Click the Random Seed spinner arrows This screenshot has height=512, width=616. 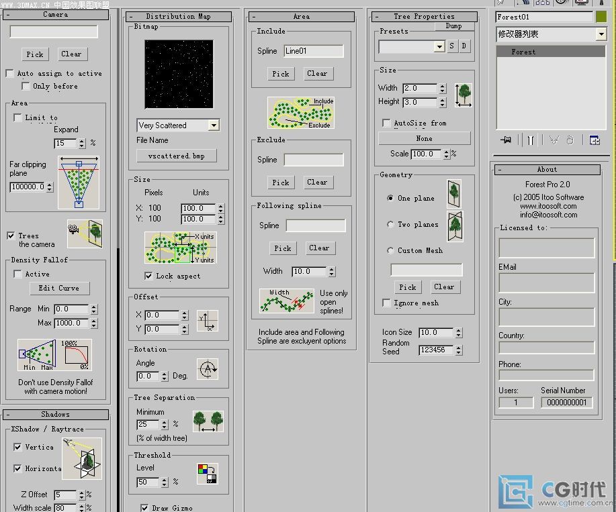tap(459, 350)
